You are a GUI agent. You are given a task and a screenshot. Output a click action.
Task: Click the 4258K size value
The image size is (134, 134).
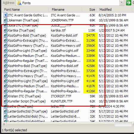click(x=91, y=66)
